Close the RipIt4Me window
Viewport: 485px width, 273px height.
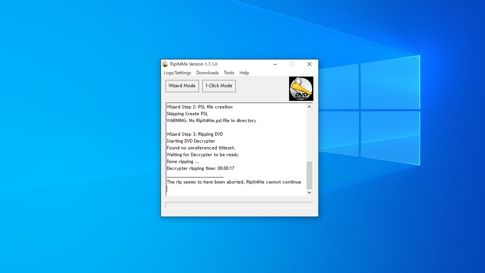310,64
